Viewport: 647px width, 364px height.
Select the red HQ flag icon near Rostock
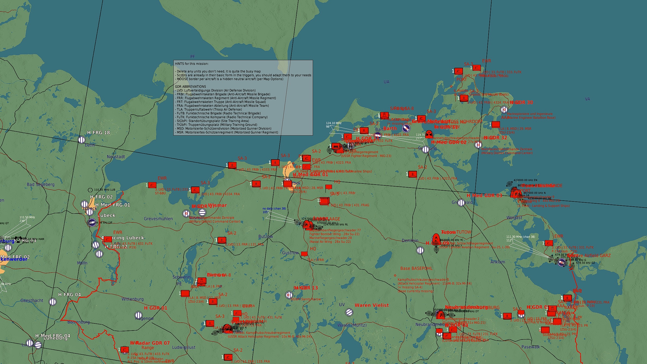[x=329, y=187]
